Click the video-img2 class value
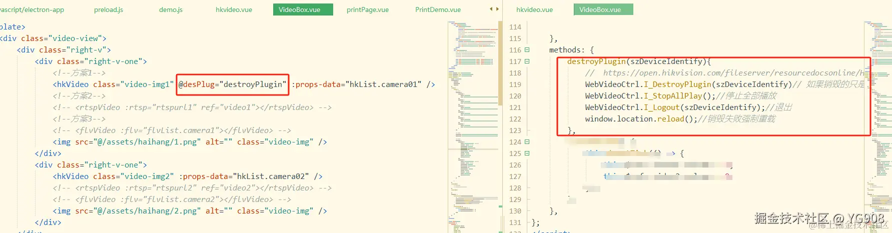892x233 pixels. (x=147, y=176)
